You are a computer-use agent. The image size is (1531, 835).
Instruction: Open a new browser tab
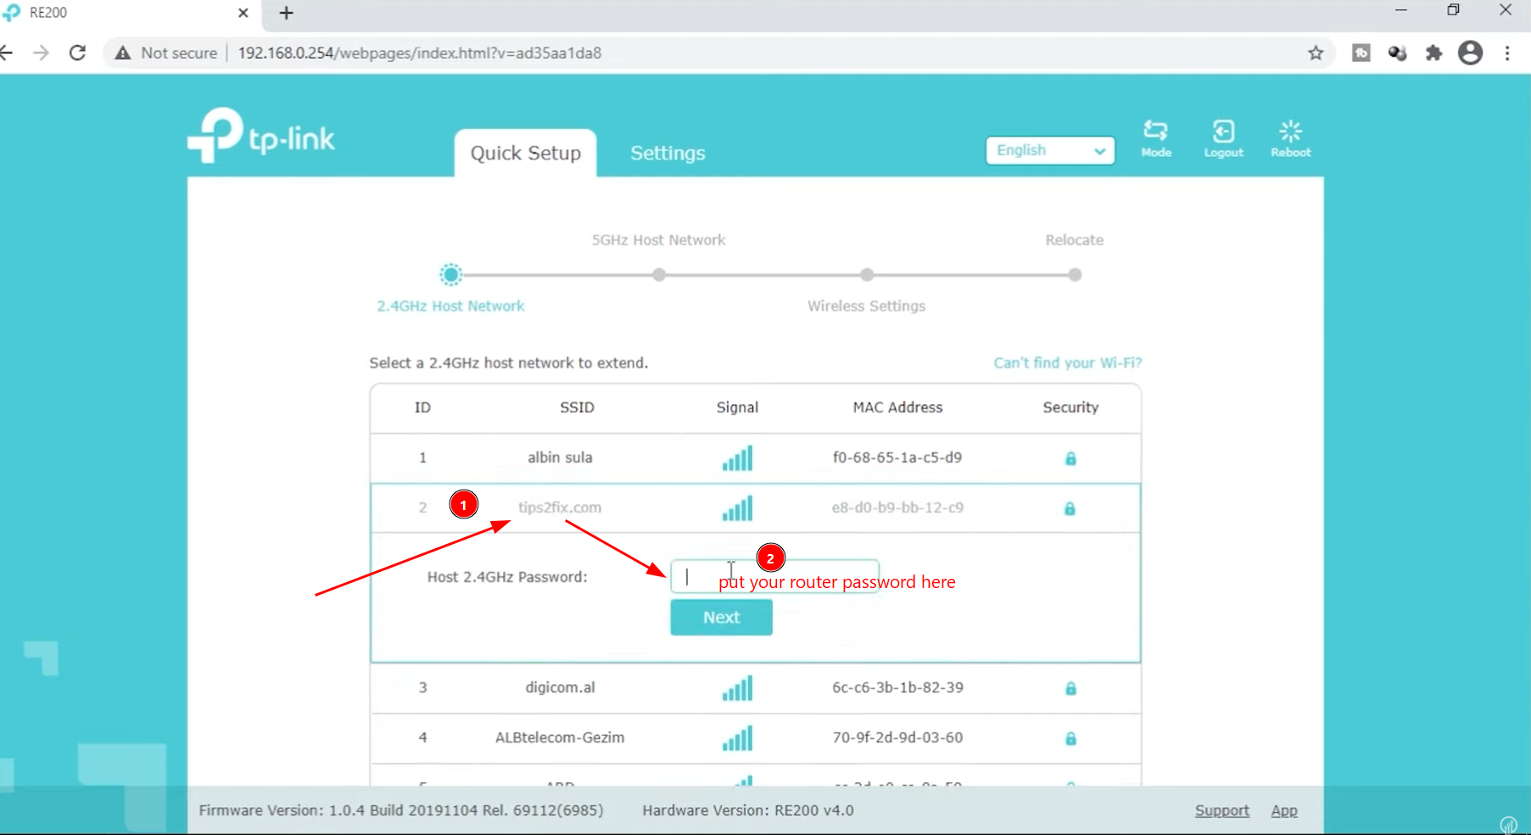[x=286, y=13]
